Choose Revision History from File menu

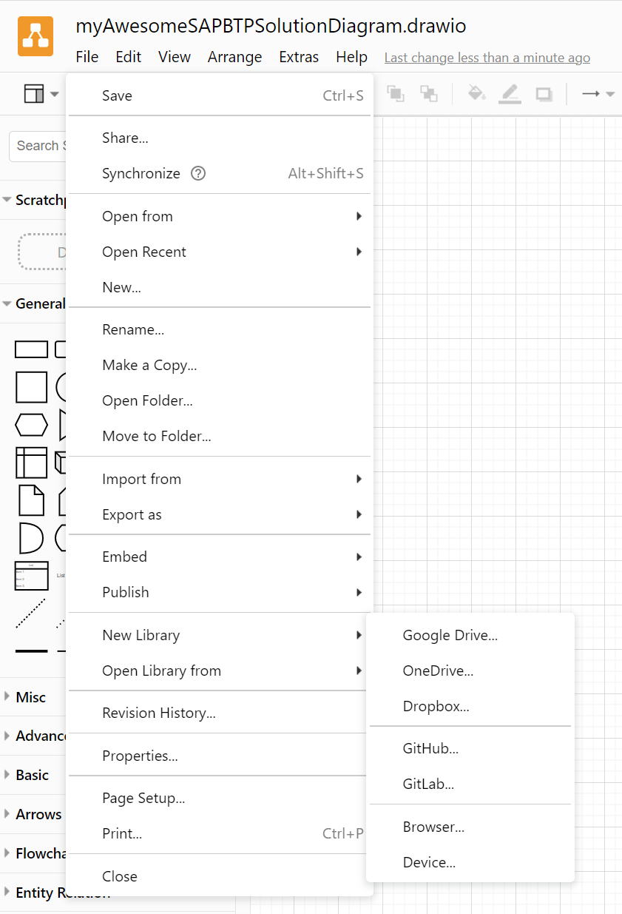[159, 713]
